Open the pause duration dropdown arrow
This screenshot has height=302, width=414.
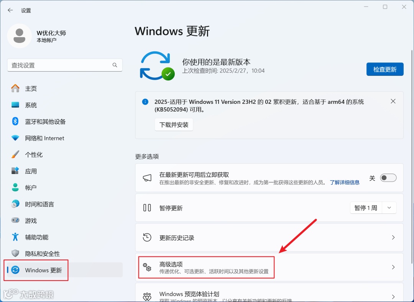click(389, 208)
